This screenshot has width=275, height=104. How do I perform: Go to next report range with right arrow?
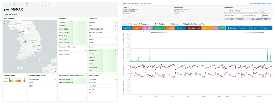(x=262, y=11)
